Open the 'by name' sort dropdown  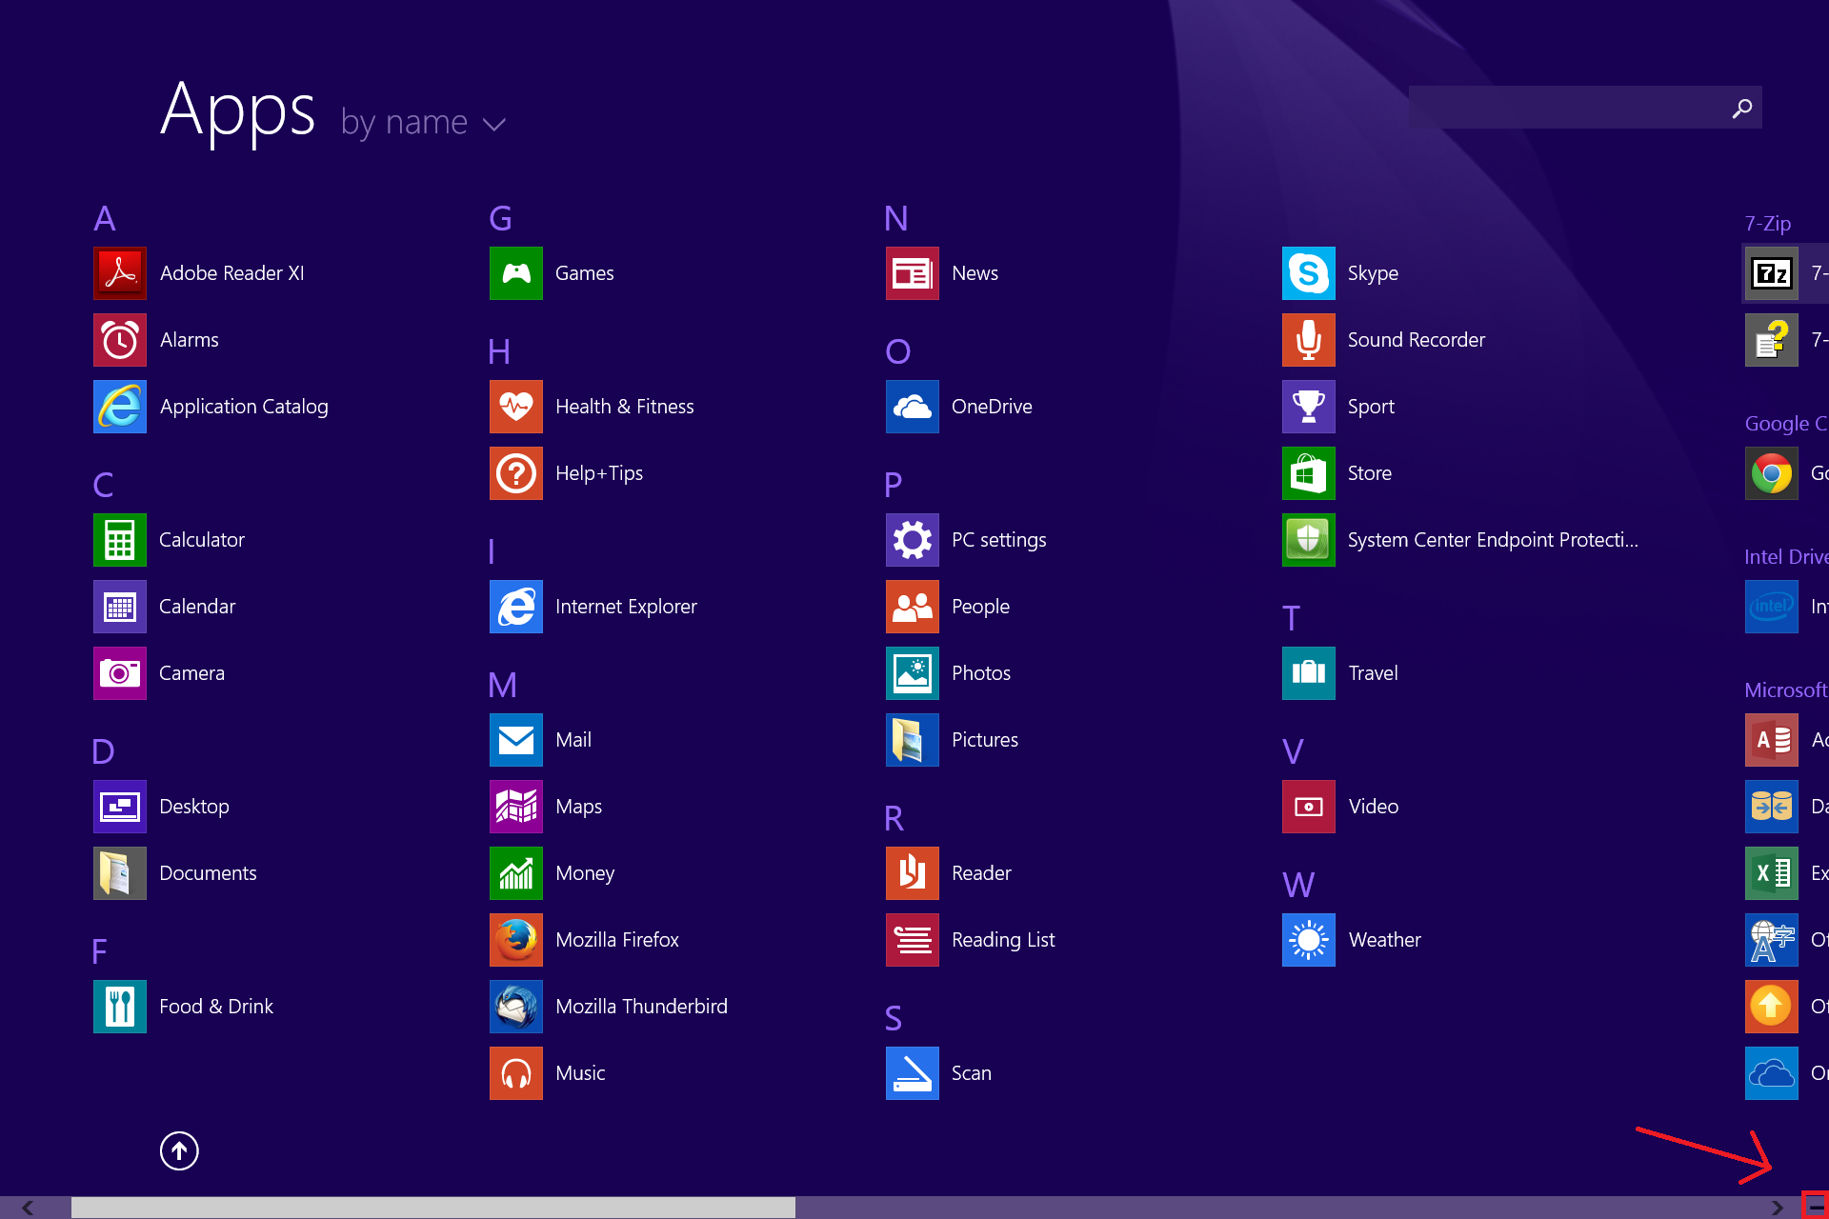click(x=423, y=123)
